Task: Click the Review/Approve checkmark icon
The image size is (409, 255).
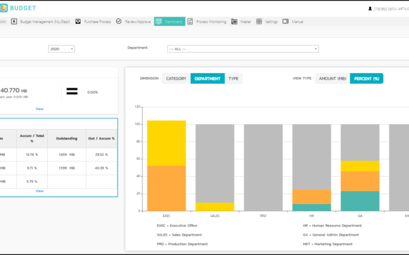Action: 118,21
